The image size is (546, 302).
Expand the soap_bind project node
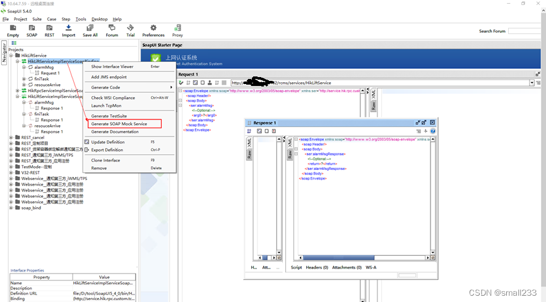(x=11, y=208)
